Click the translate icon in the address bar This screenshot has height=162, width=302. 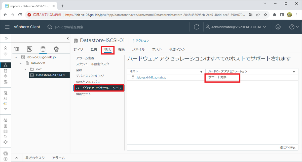(250, 15)
